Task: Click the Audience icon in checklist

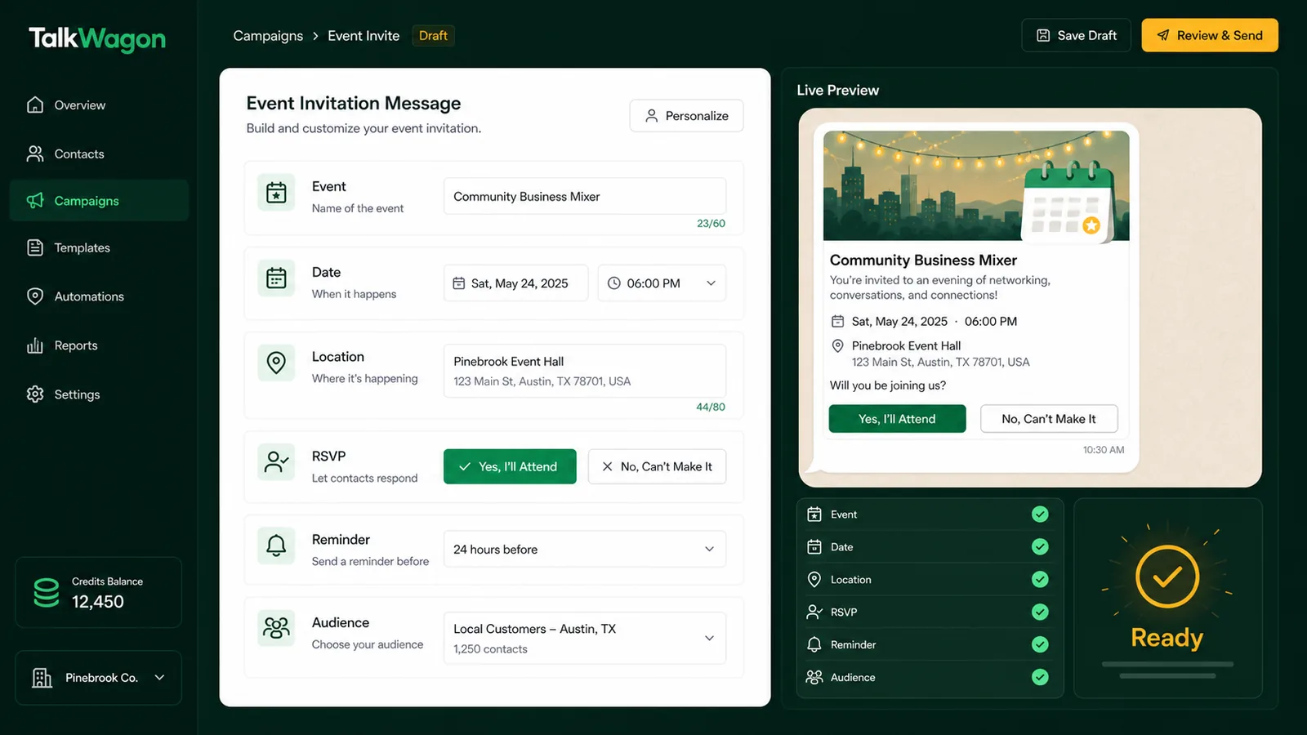Action: (814, 677)
